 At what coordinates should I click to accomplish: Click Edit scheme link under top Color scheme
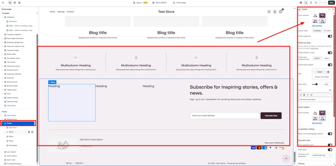coord(317,26)
